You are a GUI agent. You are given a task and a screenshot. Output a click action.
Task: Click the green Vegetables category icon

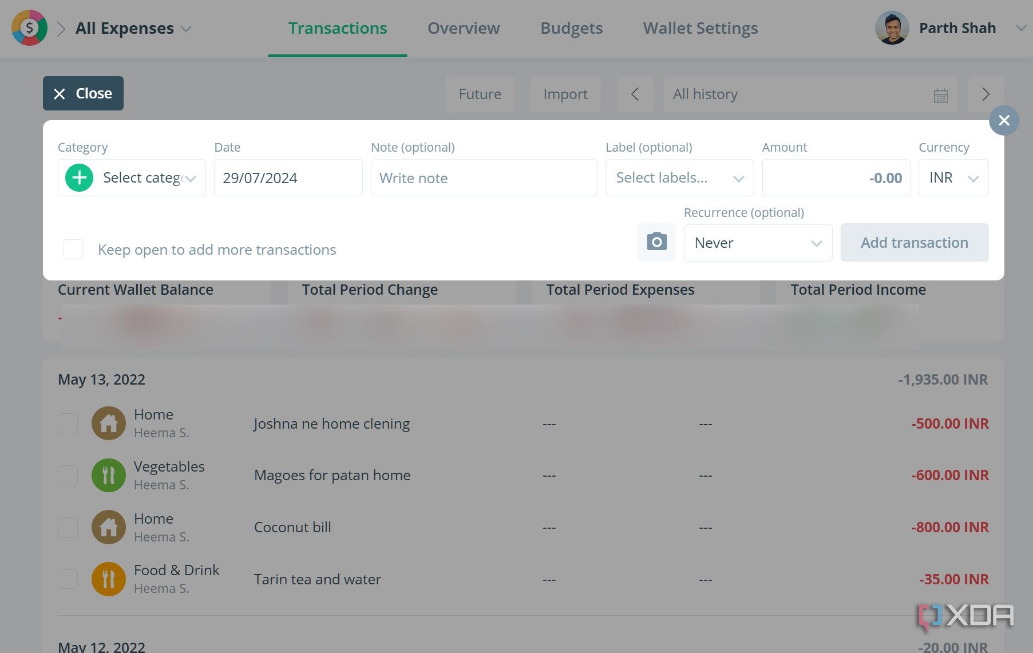coord(108,475)
